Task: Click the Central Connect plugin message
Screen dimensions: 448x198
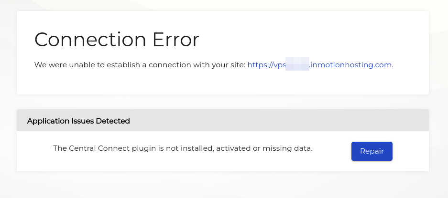Action: click(x=183, y=148)
